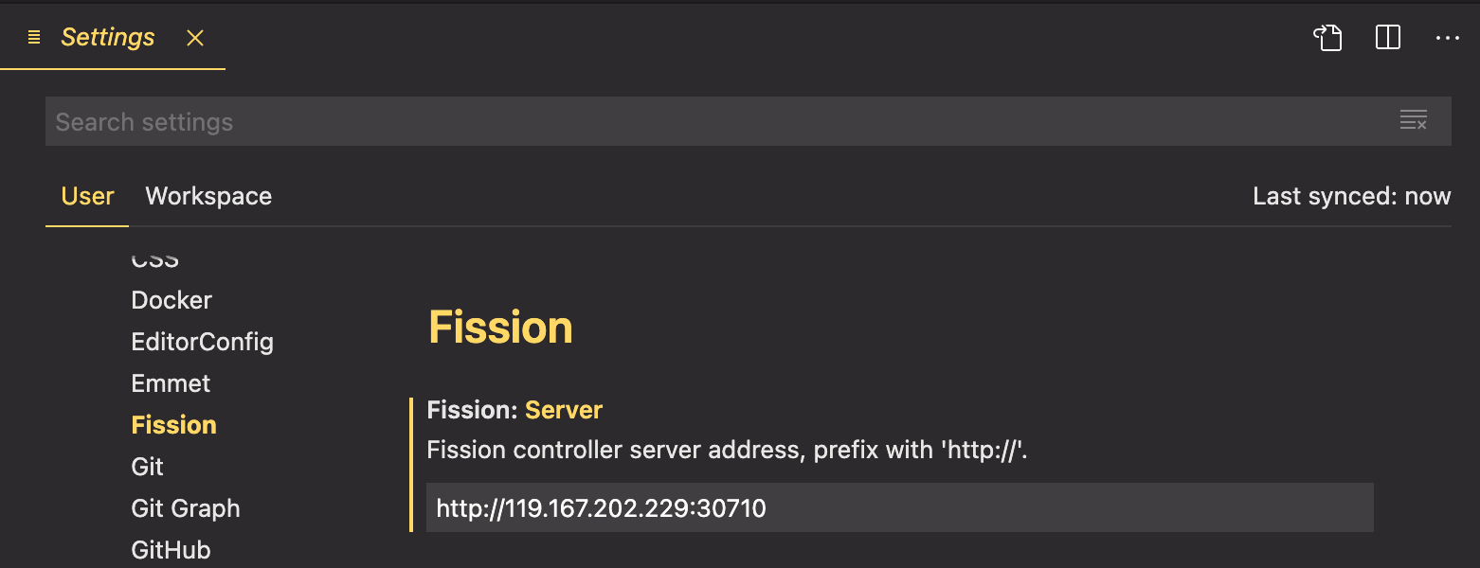Open Settings JSON file icon

coord(1327,38)
